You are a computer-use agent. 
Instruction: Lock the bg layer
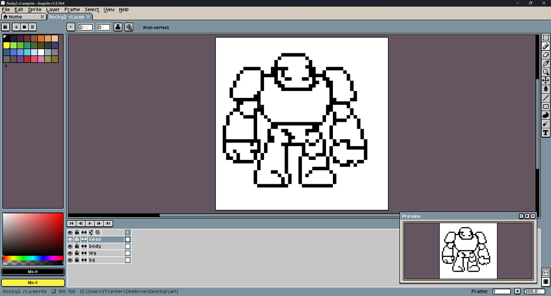[77, 260]
